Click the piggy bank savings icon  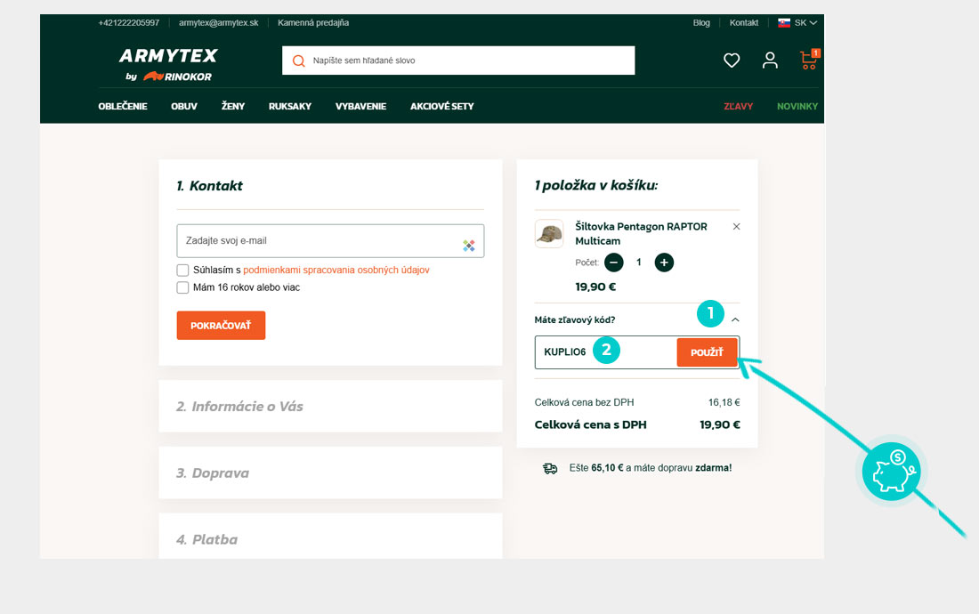coord(892,472)
